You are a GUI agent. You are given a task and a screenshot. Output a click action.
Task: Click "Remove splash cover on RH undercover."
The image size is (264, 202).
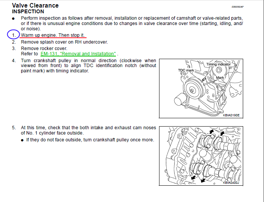coord(64,42)
